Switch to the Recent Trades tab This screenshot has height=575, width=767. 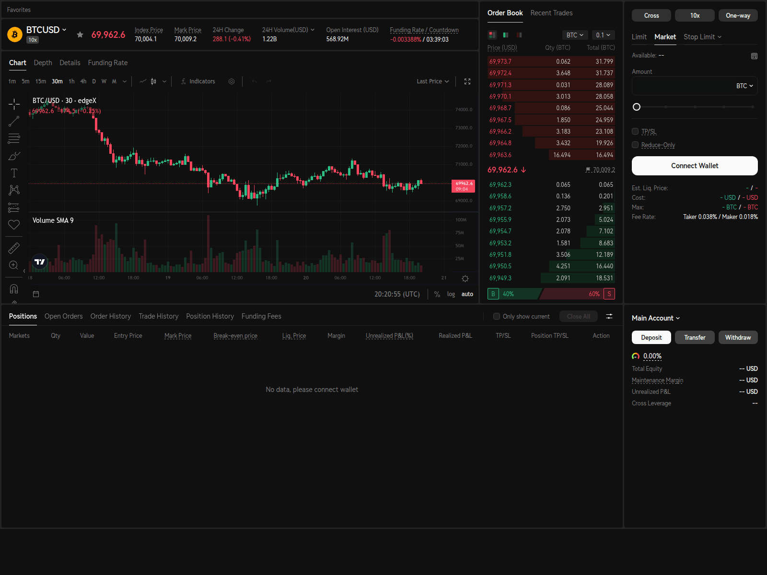[551, 13]
